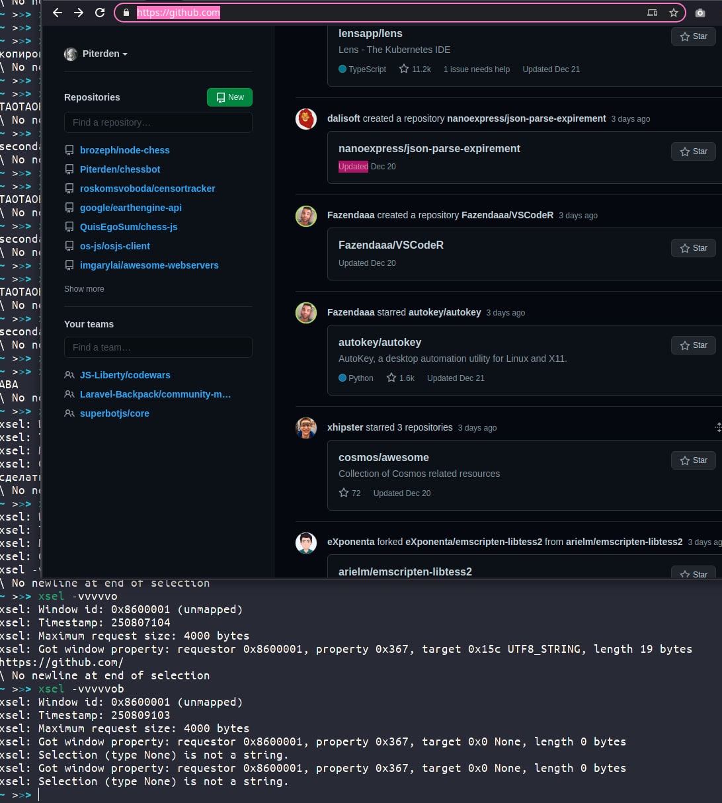This screenshot has height=803, width=722.
Task: Go back with the browser back arrow
Action: coord(58,13)
